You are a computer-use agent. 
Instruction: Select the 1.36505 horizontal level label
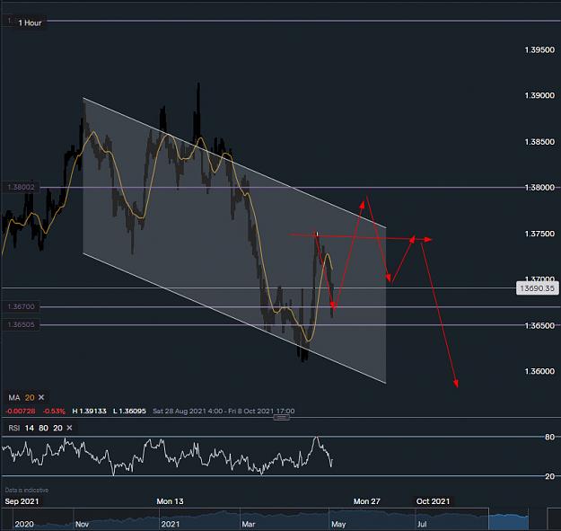click(21, 324)
